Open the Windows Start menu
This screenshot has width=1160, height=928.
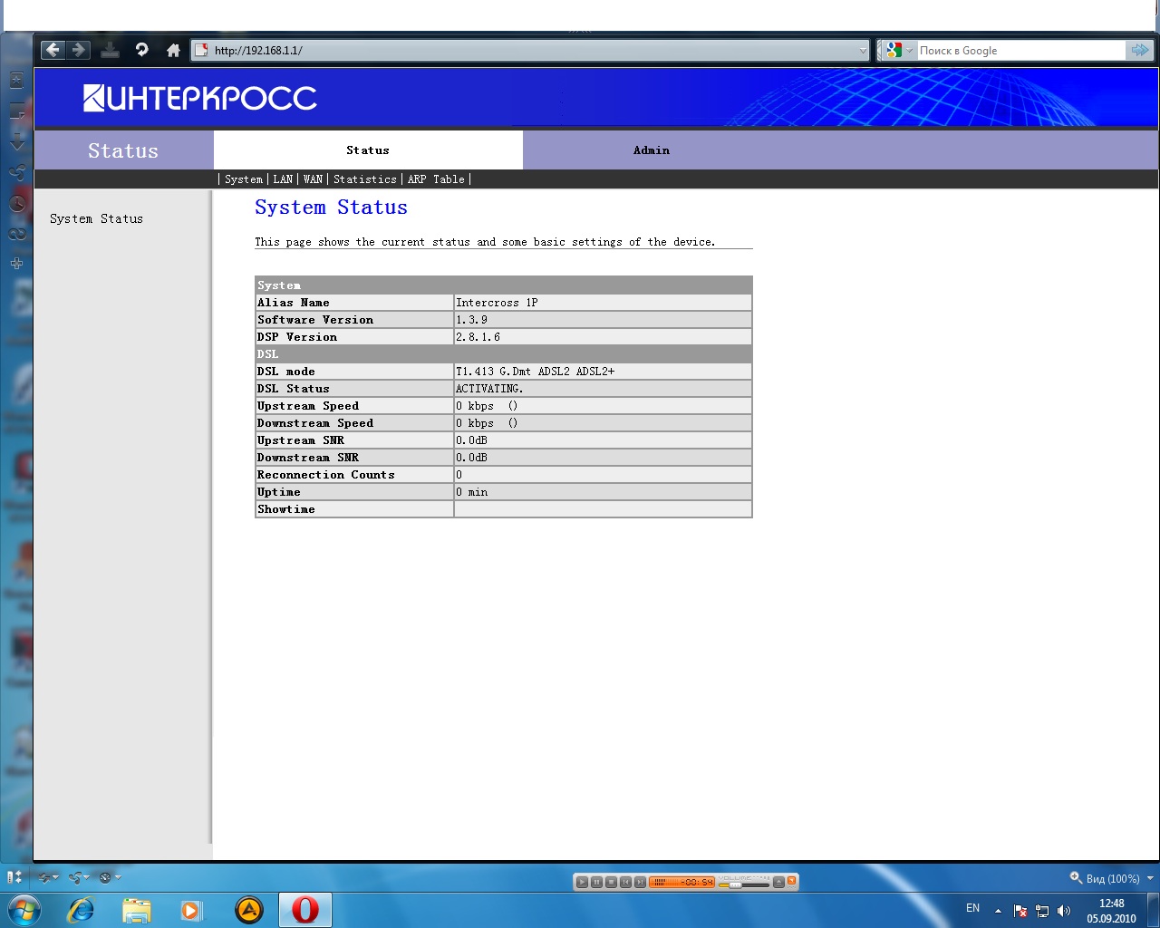pos(24,909)
